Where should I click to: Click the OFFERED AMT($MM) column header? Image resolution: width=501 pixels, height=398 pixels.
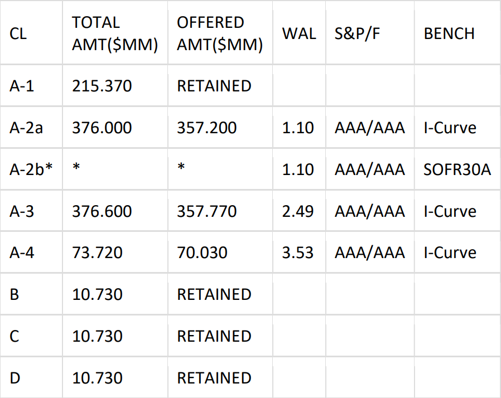tap(219, 33)
